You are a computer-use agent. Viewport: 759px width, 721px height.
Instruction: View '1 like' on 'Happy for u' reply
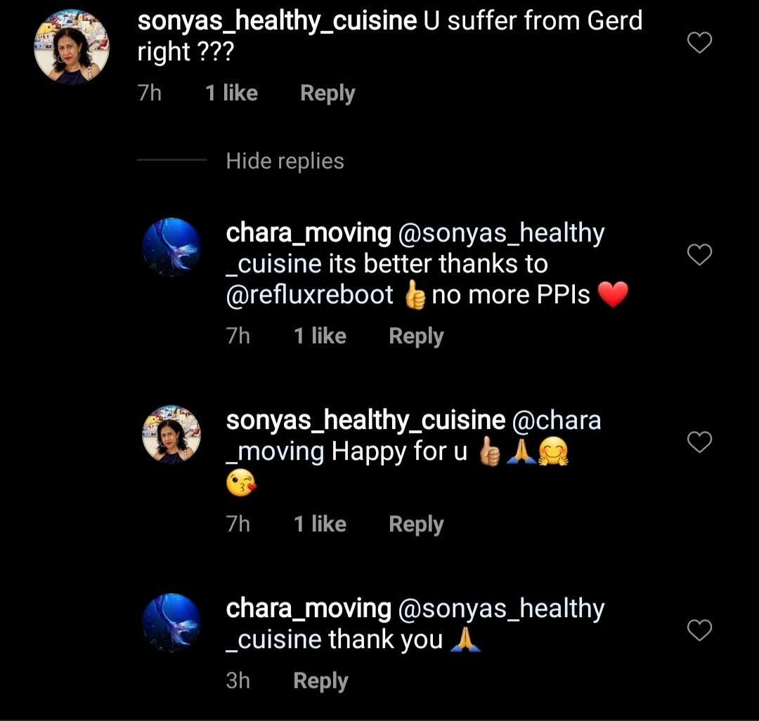click(320, 524)
